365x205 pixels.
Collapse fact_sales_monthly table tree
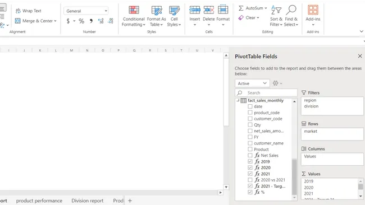238,100
